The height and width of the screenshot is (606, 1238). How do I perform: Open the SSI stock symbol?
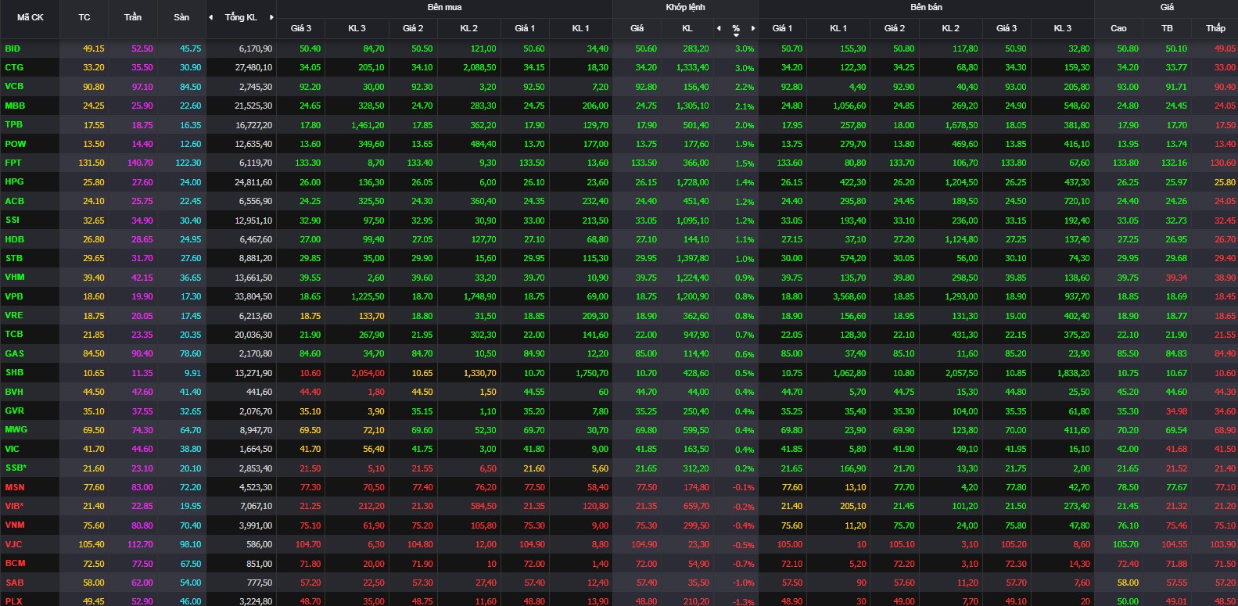pos(13,220)
